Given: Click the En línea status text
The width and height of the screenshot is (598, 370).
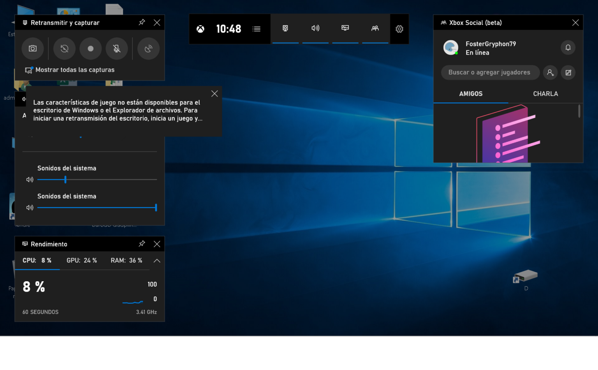Looking at the screenshot, I should 477,53.
